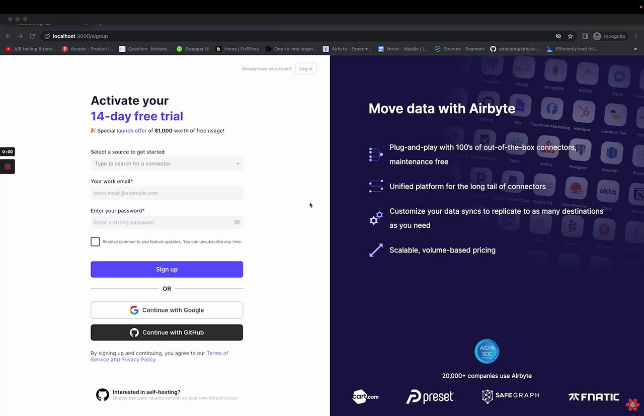This screenshot has width=644, height=416.
Task: Open the Arcade - Product bookmark
Action: click(x=88, y=49)
